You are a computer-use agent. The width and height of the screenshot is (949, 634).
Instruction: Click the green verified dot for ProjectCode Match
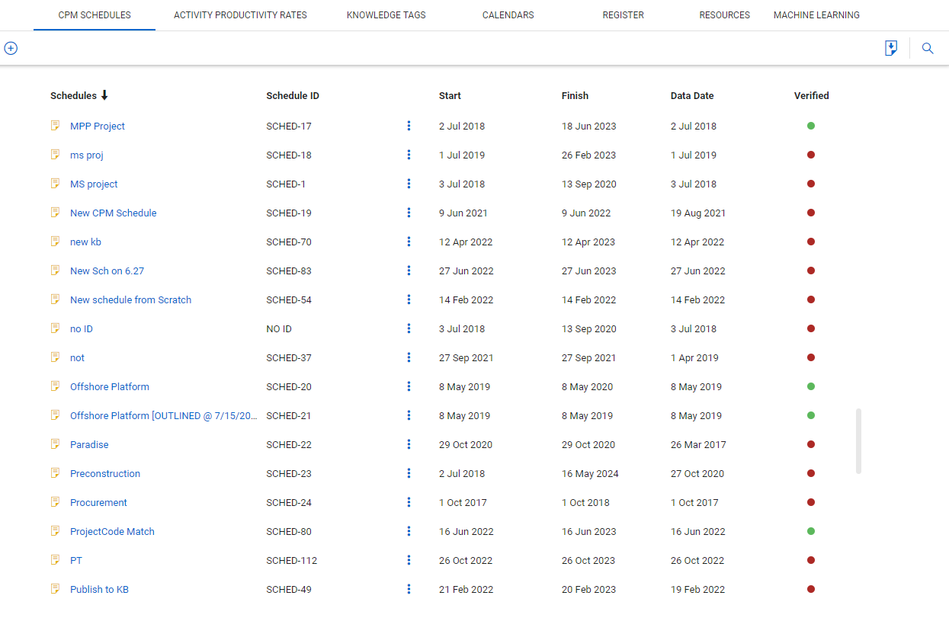[811, 531]
